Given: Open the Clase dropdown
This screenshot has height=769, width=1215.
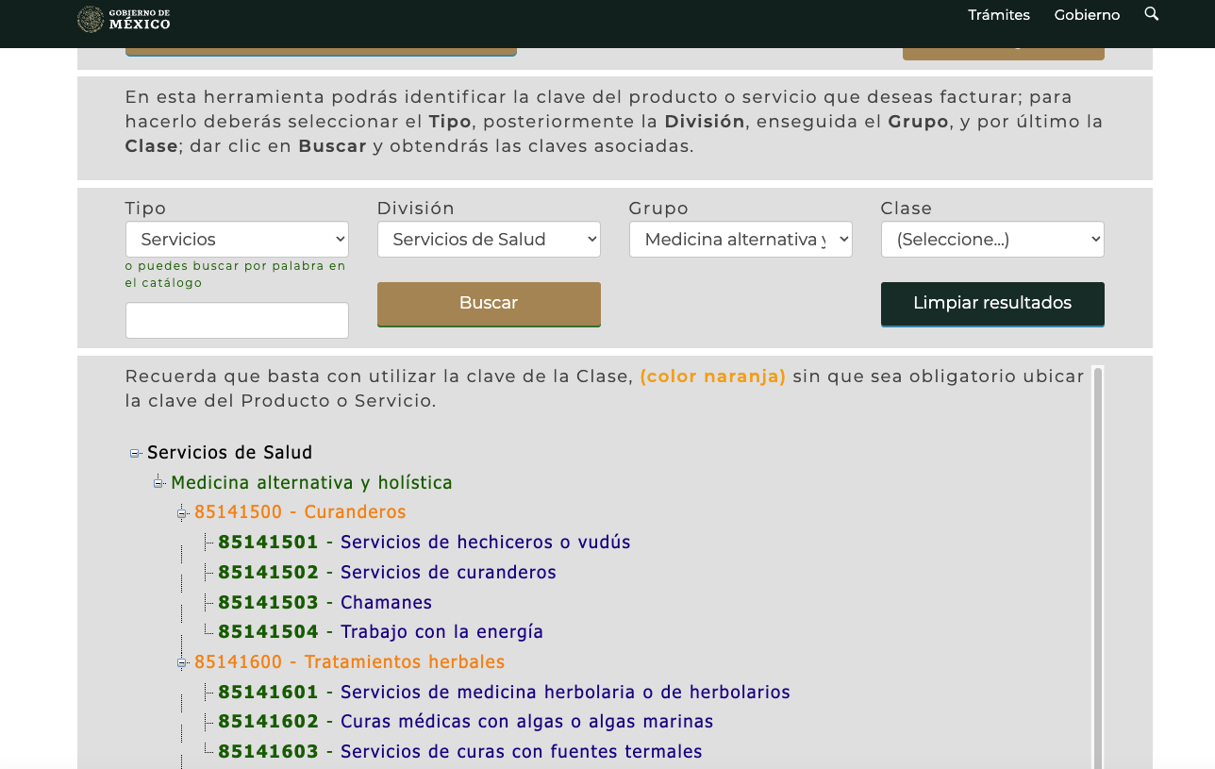Looking at the screenshot, I should tap(992, 240).
